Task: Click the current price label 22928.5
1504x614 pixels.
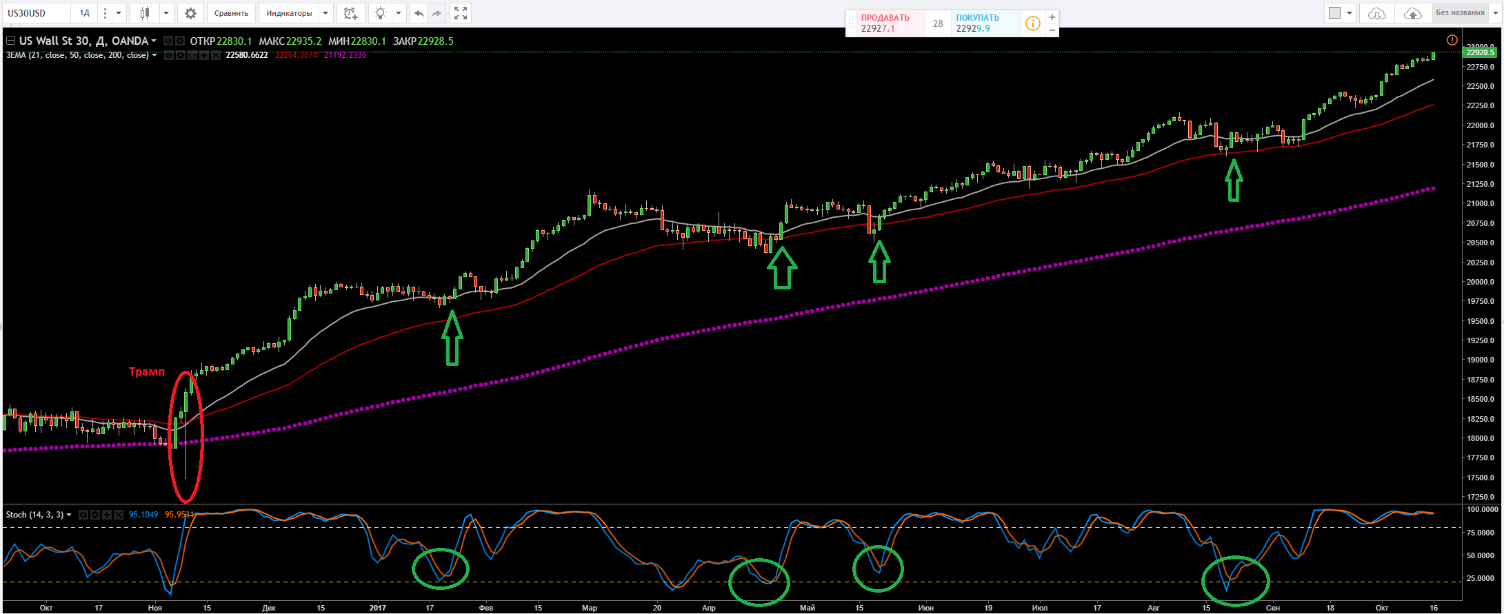Action: 1480,52
